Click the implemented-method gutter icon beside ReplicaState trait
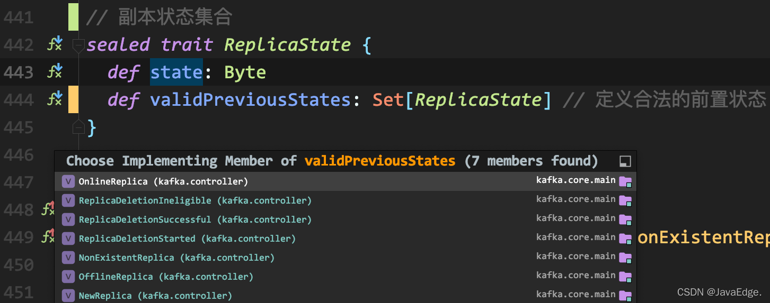770x303 pixels. [x=55, y=44]
